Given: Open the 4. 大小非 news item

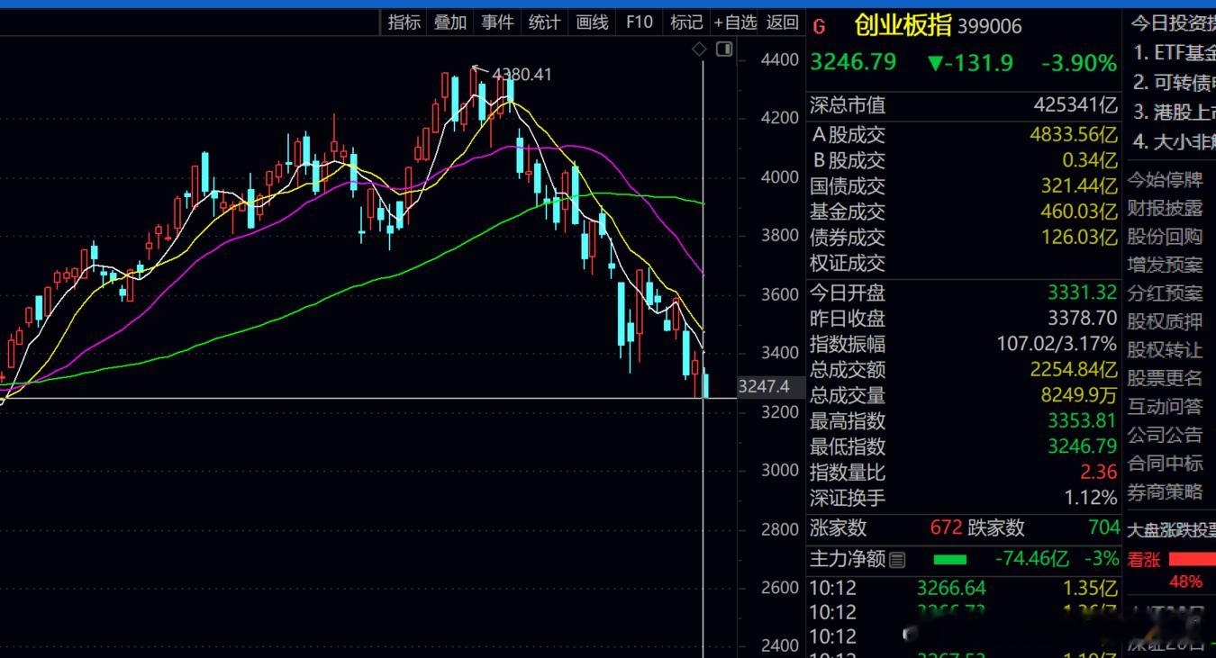Looking at the screenshot, I should coord(1175,141).
